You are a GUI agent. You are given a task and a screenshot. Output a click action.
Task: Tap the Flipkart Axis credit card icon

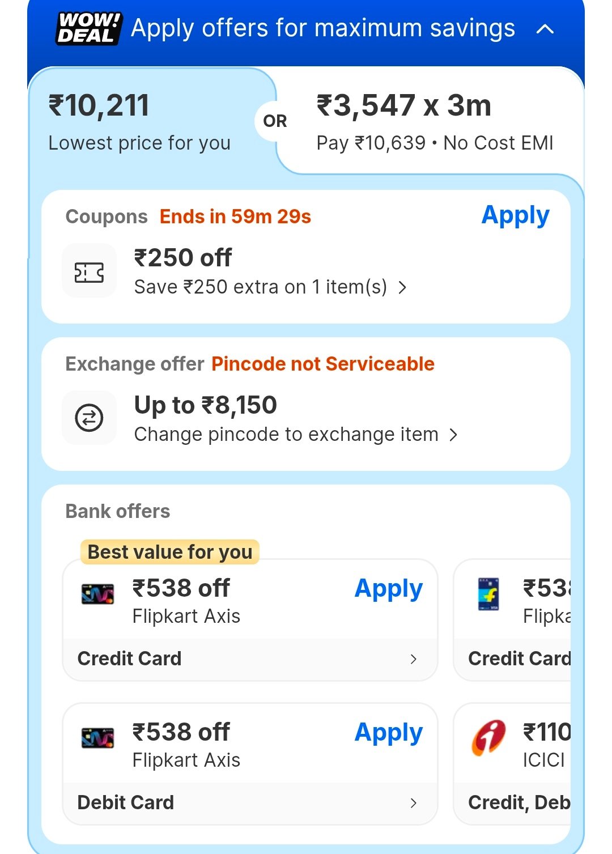click(x=97, y=594)
